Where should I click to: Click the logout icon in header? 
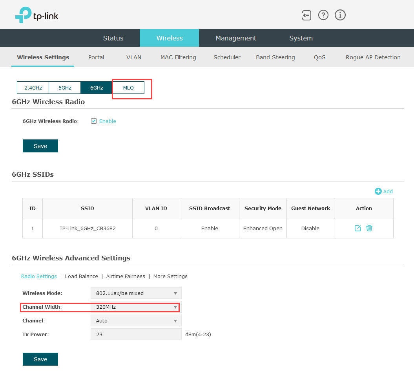pyautogui.click(x=306, y=15)
